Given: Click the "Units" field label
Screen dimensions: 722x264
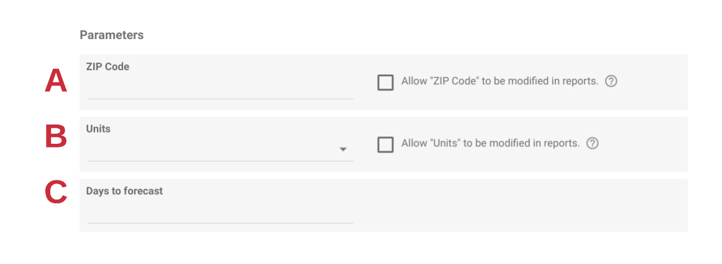Looking at the screenshot, I should click(x=98, y=129).
